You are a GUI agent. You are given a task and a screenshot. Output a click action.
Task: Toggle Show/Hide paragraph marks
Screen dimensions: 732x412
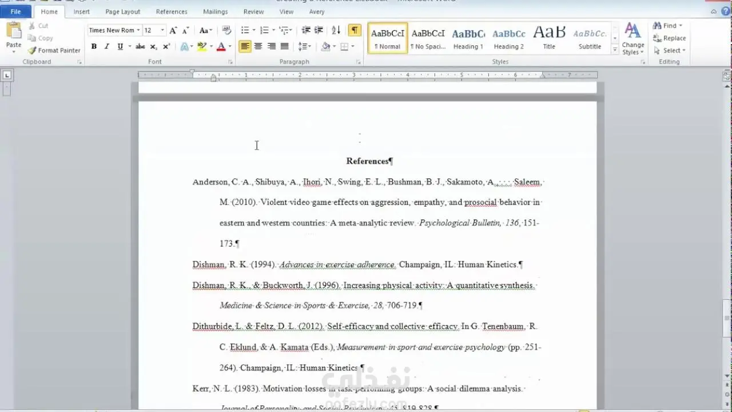[x=355, y=30]
